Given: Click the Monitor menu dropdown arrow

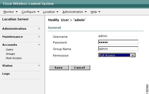Looking at the screenshot, I should point(17,12).
